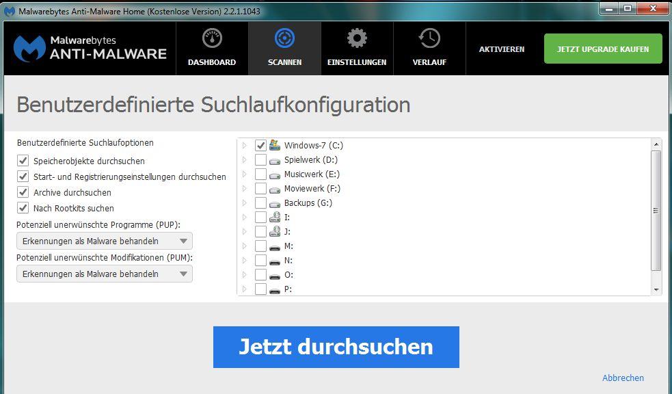The width and height of the screenshot is (672, 394).
Task: Open the Dashboard gauge icon
Action: pyautogui.click(x=212, y=38)
